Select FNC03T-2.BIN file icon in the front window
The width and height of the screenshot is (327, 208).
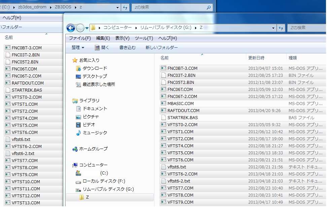[163, 75]
